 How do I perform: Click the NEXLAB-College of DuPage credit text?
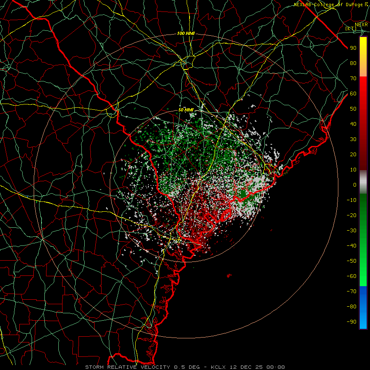point(331,5)
